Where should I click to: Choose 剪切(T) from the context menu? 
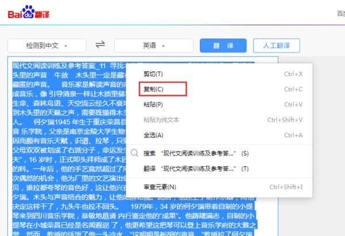pyautogui.click(x=220, y=74)
